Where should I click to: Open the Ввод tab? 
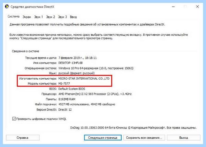tap(73, 17)
